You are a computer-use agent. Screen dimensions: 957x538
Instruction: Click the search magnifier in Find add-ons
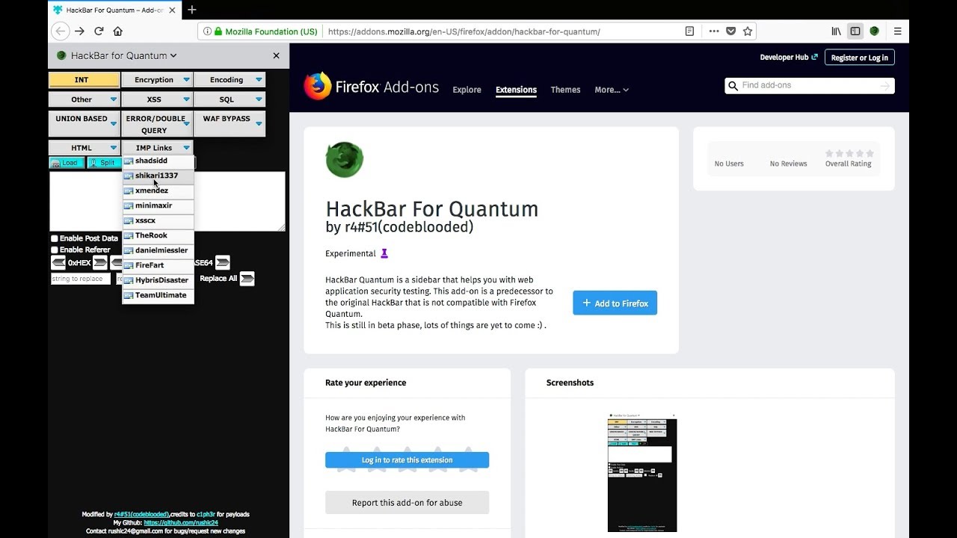pos(733,85)
